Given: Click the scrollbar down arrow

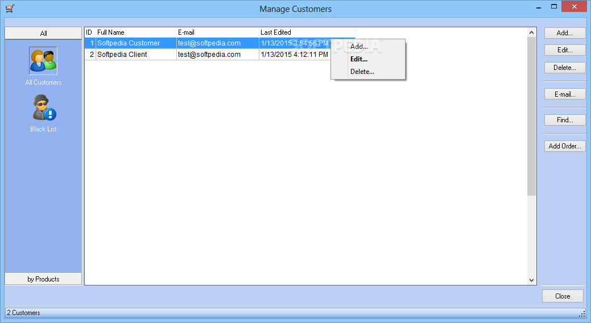Looking at the screenshot, I should tap(531, 280).
